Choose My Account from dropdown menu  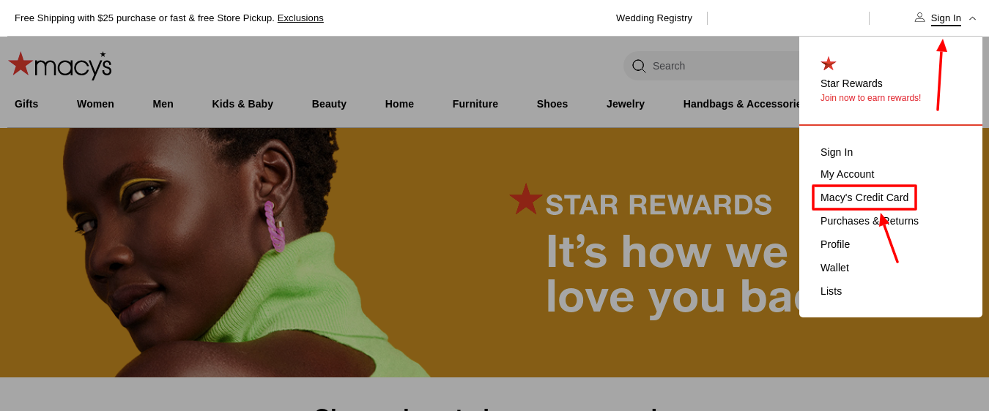(x=847, y=174)
